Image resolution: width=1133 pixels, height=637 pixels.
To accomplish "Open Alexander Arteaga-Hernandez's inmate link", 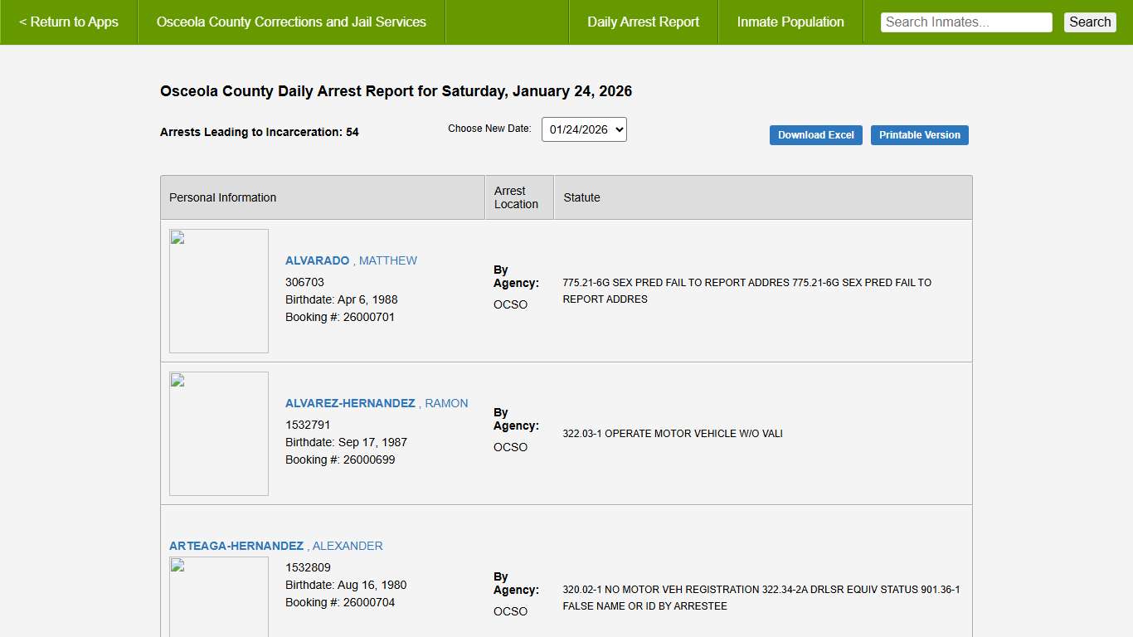I will (275, 546).
